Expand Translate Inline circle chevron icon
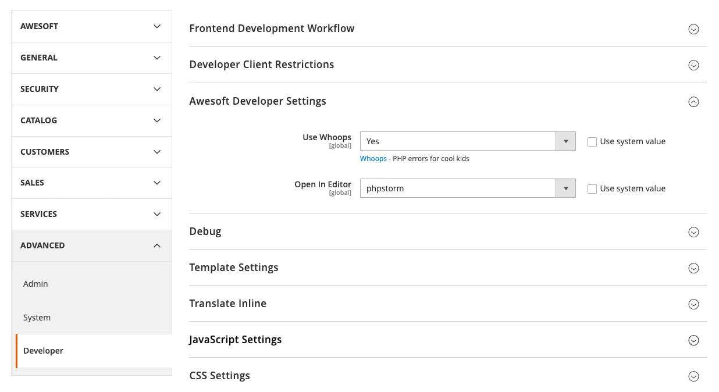The height and width of the screenshot is (392, 719). 693,304
